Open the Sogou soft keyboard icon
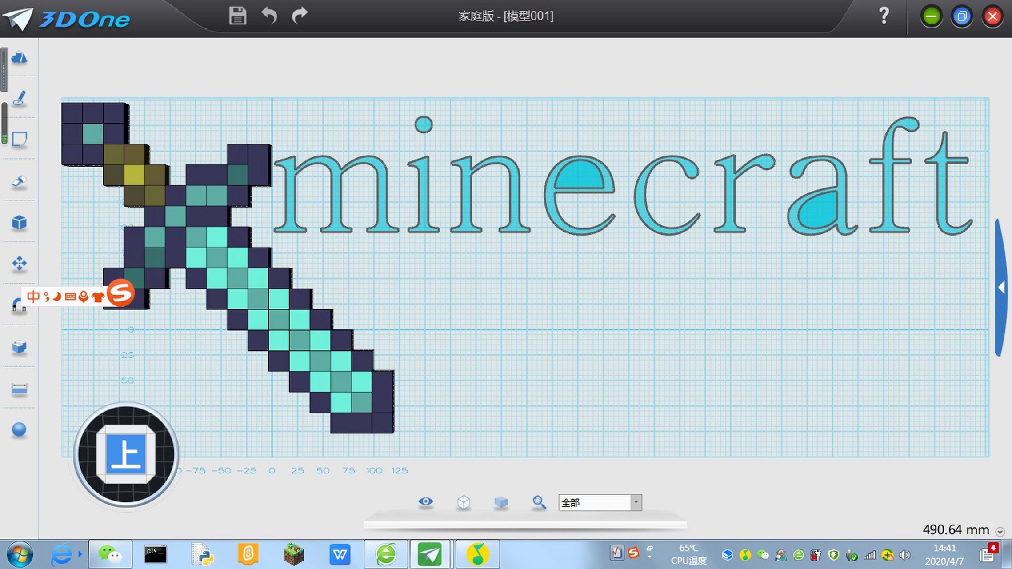Viewport: 1012px width, 569px height. pyautogui.click(x=70, y=297)
